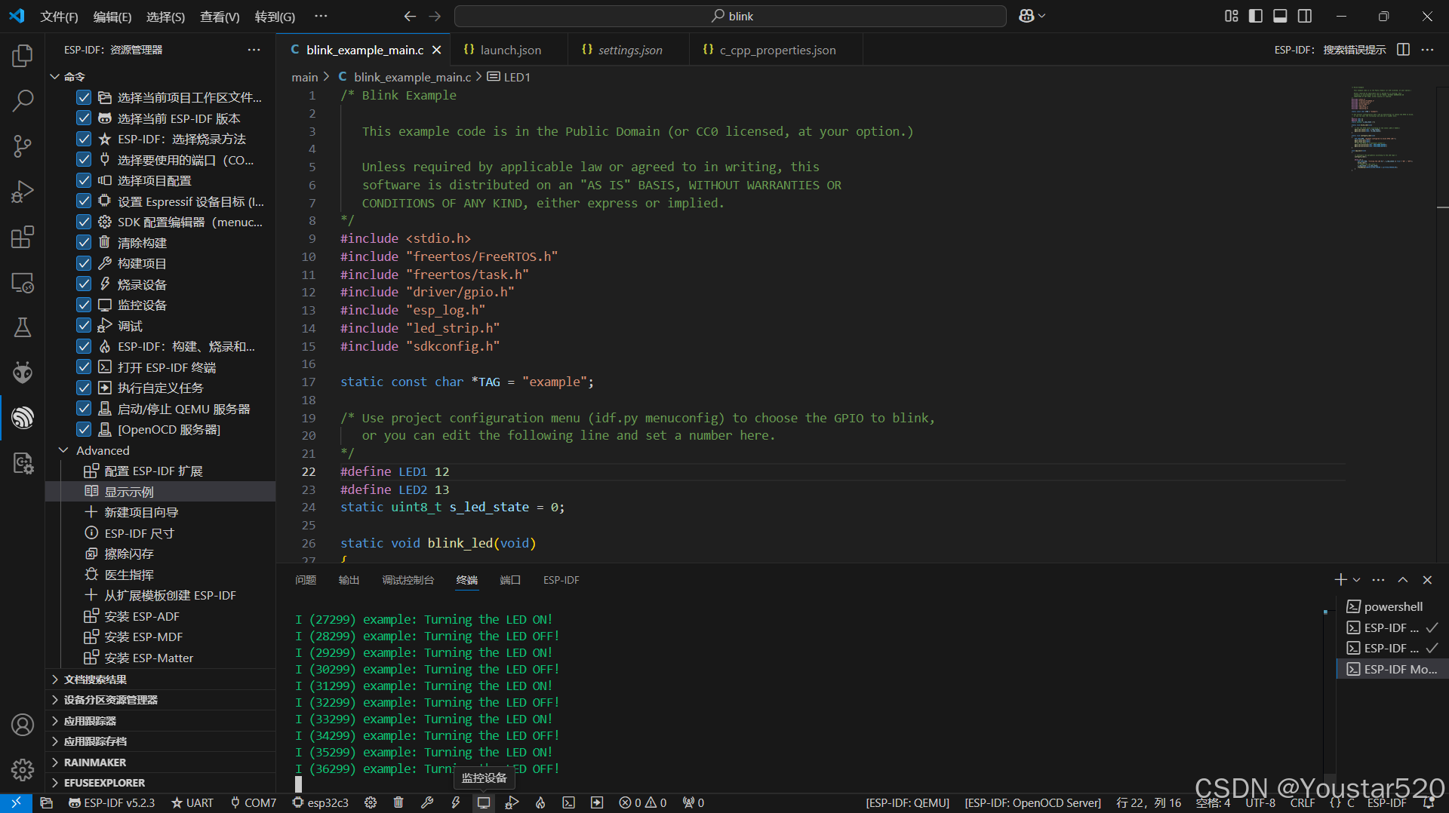
Task: Click build project wrench in status bar
Action: (x=427, y=802)
